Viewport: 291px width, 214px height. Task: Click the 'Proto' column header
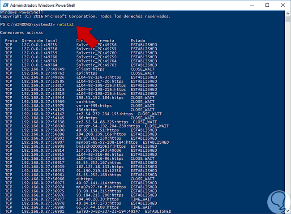coord(11,41)
